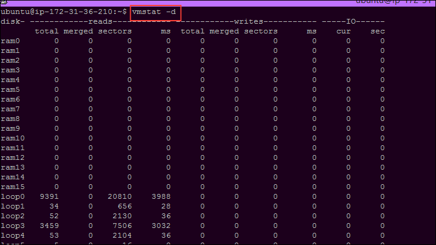Click the IO section header
Image resolution: width=436 pixels, height=245 pixels.
pyautogui.click(x=351, y=21)
